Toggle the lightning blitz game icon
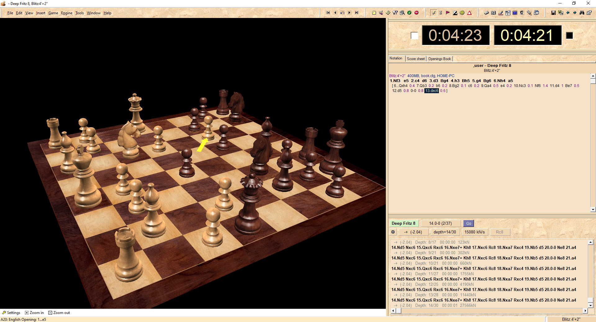The image size is (596, 322). click(434, 13)
